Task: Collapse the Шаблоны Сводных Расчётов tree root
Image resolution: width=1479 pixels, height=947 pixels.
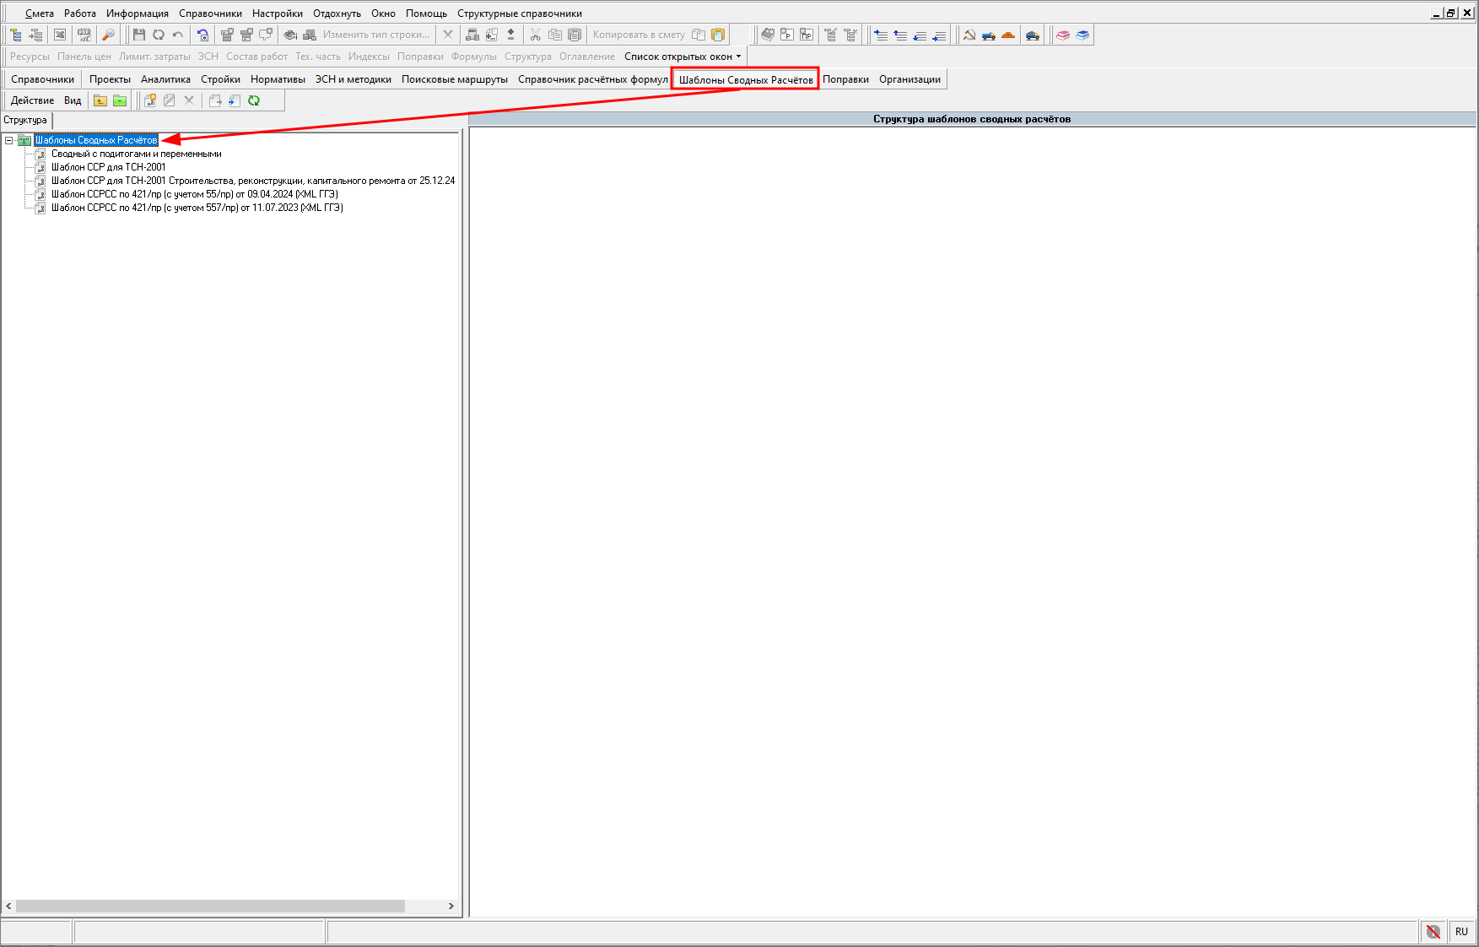Action: pyautogui.click(x=8, y=140)
